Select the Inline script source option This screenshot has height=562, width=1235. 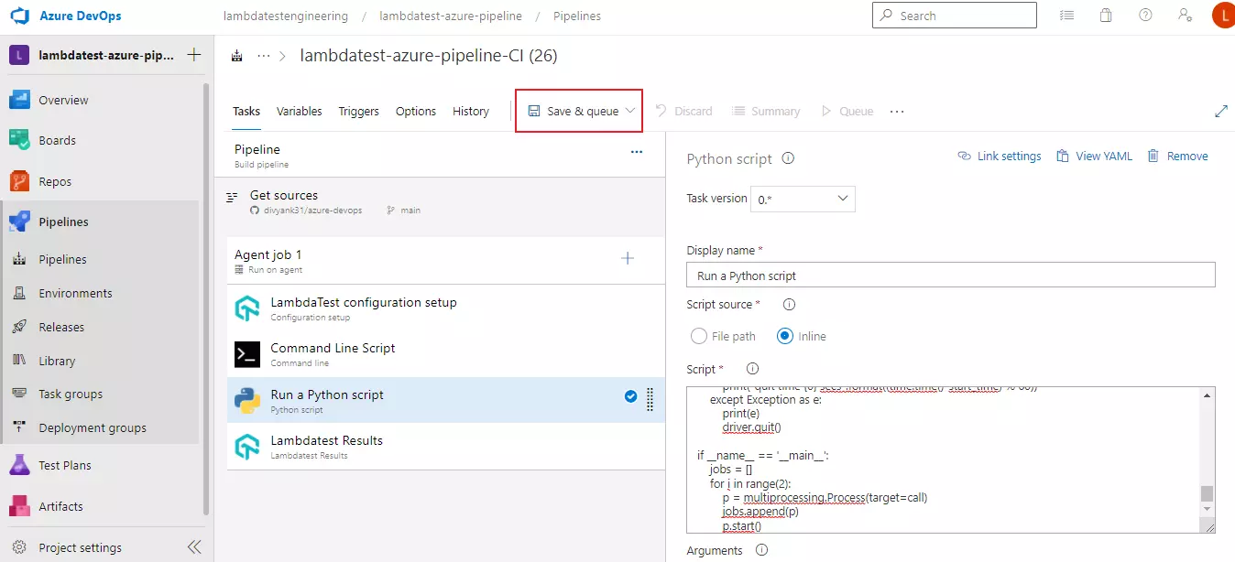click(784, 336)
